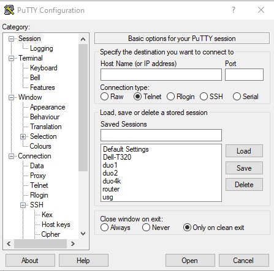Screen dimensions: 274x271
Task: Open the Session category
Action: point(29,39)
